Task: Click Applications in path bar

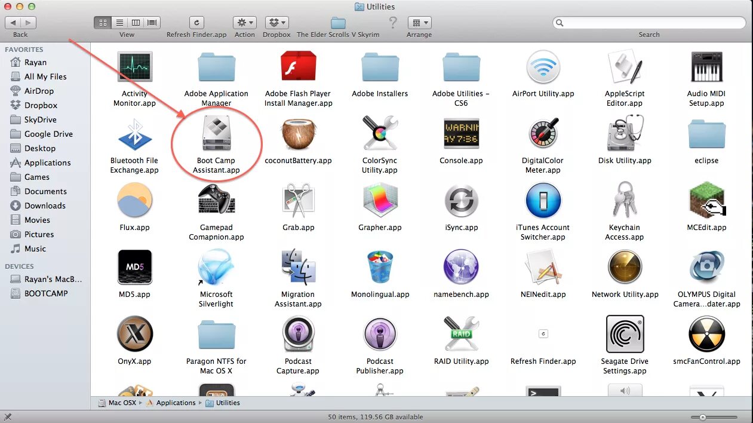Action: point(171,403)
